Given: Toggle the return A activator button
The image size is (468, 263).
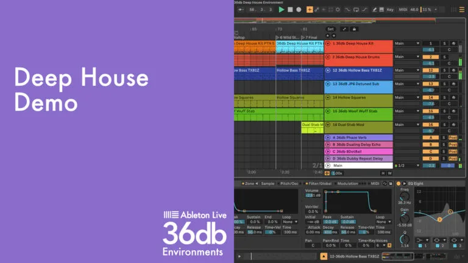Looking at the screenshot, I should click(430, 138).
